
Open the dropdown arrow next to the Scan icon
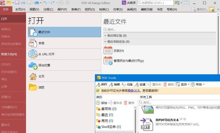coord(41,3)
